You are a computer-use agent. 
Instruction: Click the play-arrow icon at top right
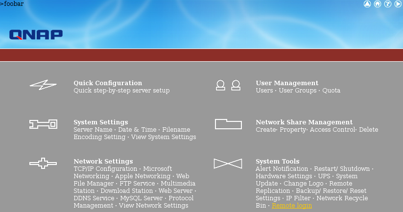click(x=398, y=4)
